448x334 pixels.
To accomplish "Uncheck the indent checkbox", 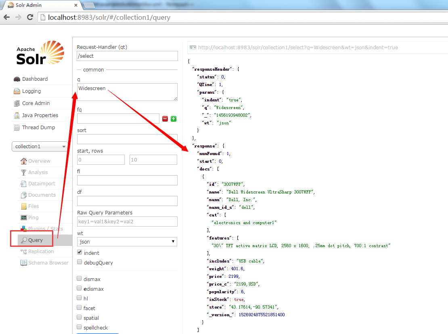I will click(x=80, y=252).
